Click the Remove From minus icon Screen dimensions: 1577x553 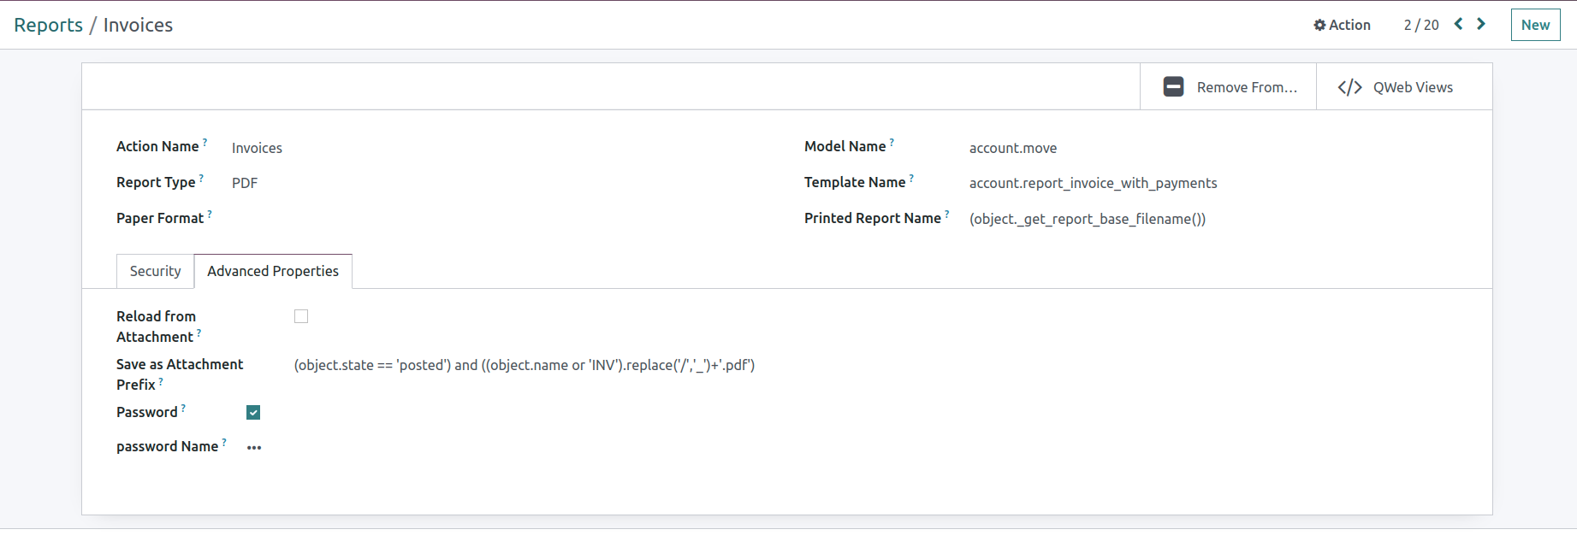(x=1173, y=87)
